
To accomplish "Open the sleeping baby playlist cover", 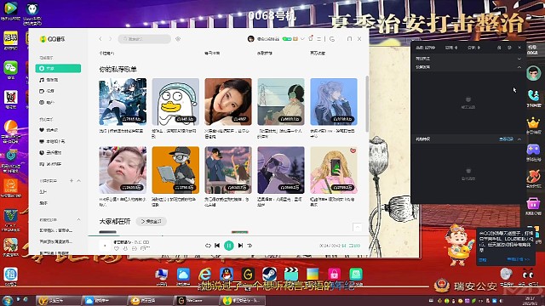I will 123,170.
